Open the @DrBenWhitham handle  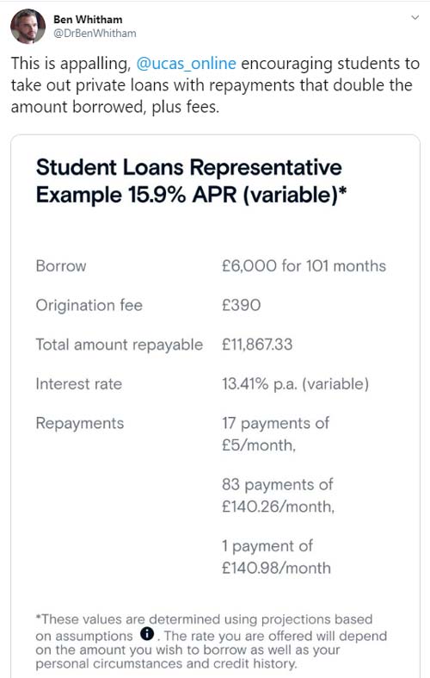[95, 34]
